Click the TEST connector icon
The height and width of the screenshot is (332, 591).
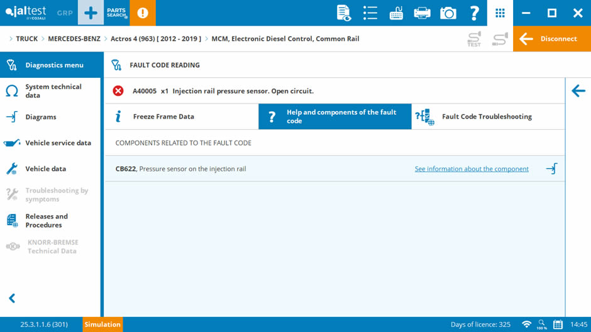pyautogui.click(x=474, y=39)
